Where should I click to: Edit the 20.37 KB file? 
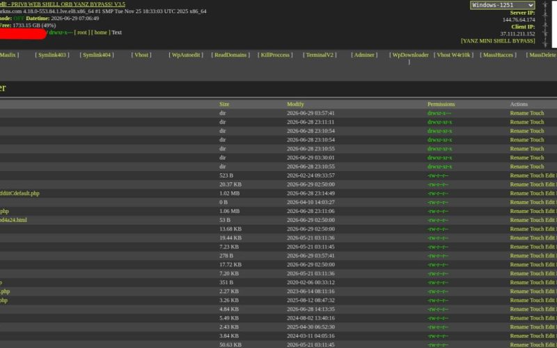tap(550, 184)
